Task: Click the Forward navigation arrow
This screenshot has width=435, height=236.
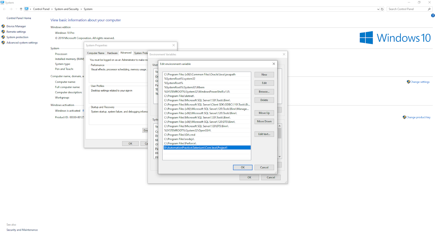Action: coord(11,9)
